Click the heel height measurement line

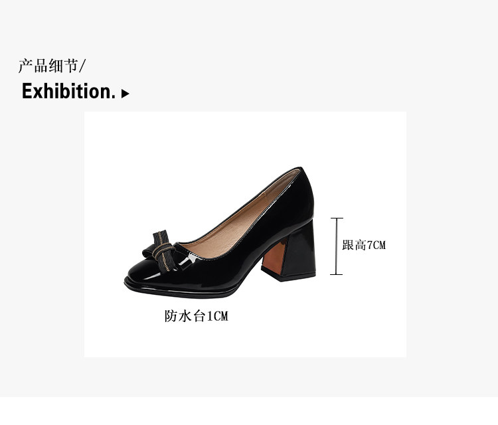337,246
